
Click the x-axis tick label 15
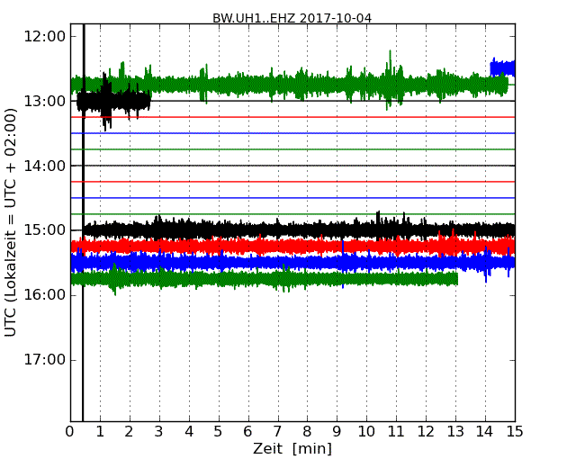tap(515, 431)
